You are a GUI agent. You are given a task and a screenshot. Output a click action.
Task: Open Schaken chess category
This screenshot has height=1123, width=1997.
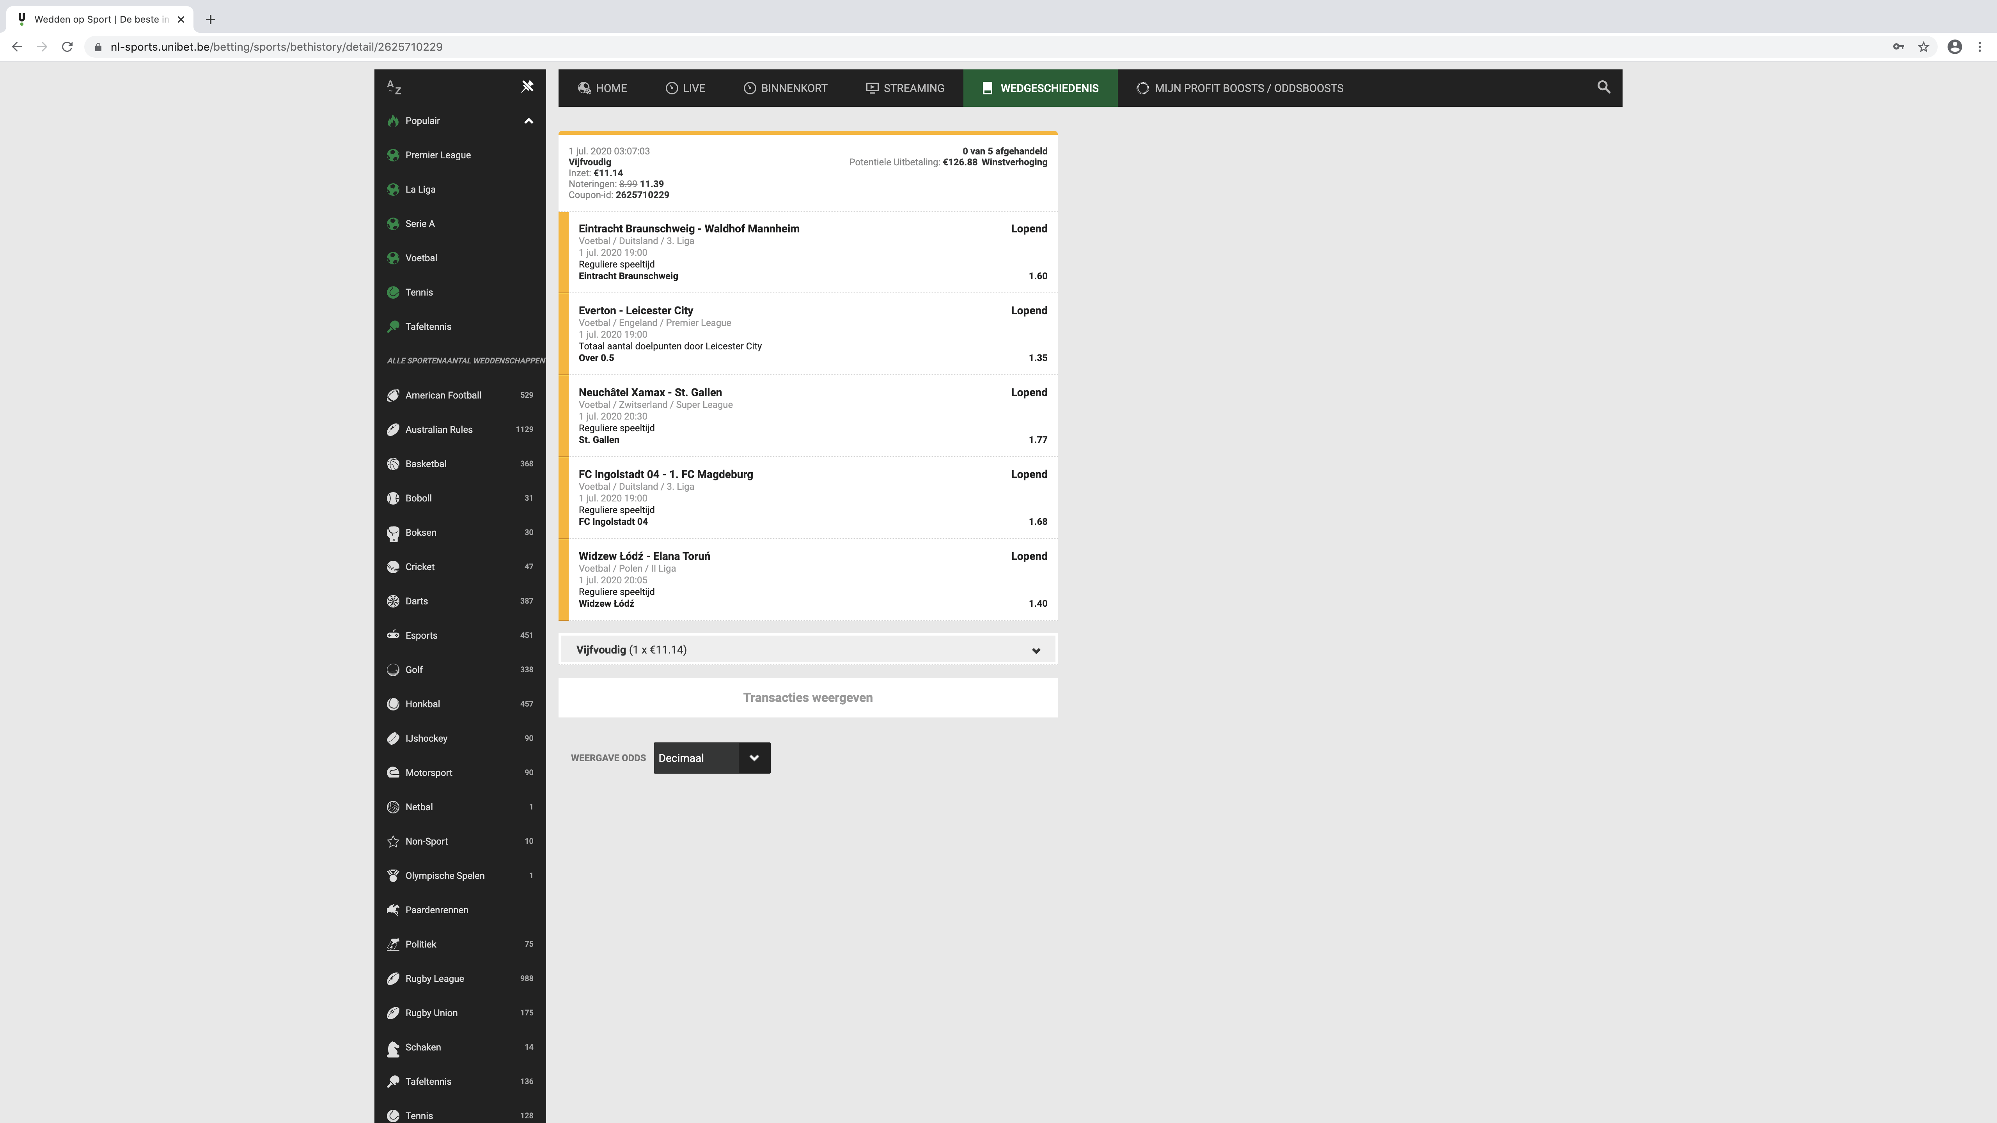422,1047
